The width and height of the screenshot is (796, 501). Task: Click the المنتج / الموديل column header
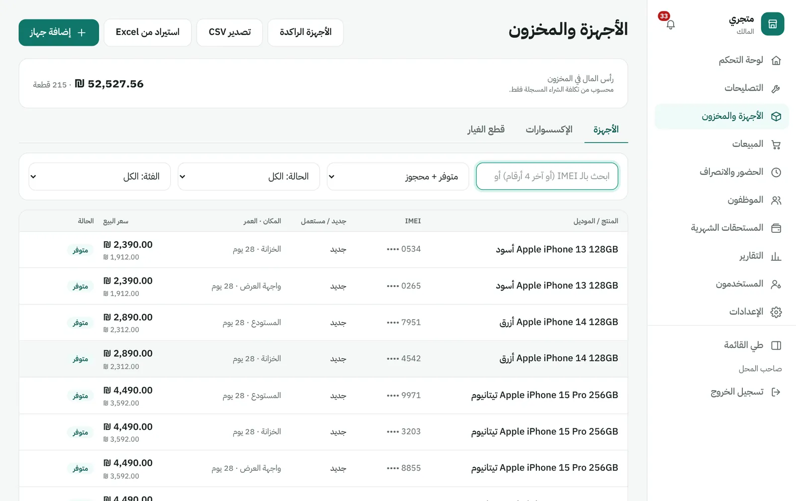click(596, 221)
